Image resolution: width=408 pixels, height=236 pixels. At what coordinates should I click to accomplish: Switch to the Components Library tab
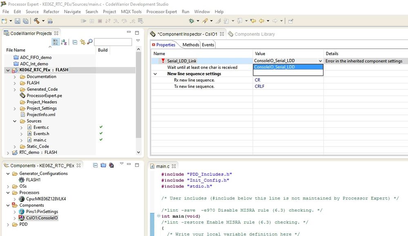pos(254,34)
